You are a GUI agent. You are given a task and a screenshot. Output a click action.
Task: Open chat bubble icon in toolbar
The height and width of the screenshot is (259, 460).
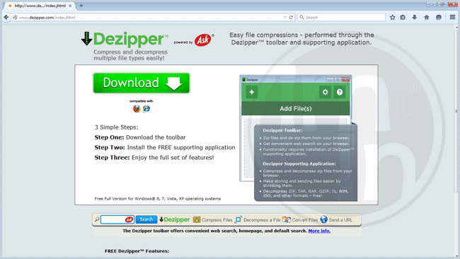439,17
